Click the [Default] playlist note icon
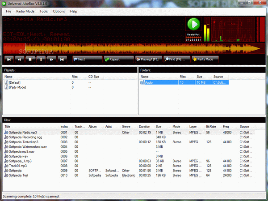 (6, 82)
